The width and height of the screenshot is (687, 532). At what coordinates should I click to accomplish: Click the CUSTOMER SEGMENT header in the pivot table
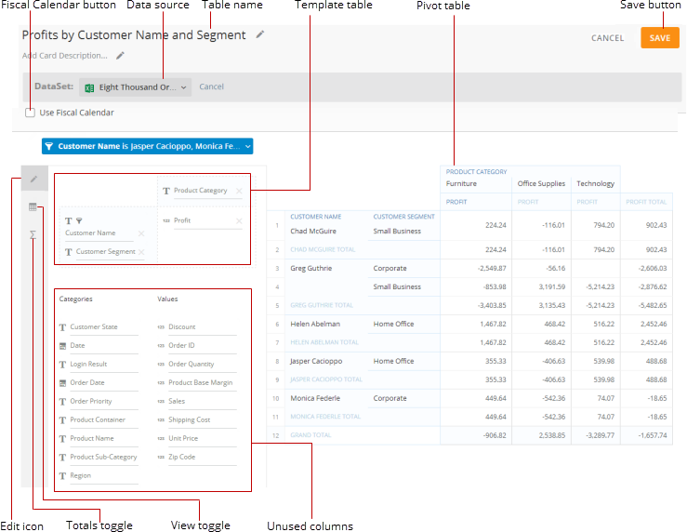pyautogui.click(x=404, y=217)
